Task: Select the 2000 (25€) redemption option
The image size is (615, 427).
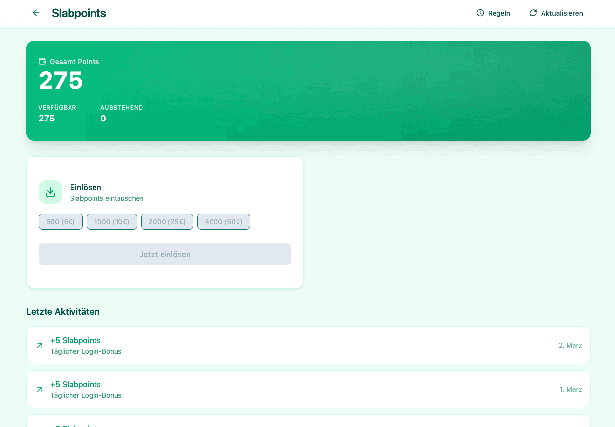Action: (167, 221)
